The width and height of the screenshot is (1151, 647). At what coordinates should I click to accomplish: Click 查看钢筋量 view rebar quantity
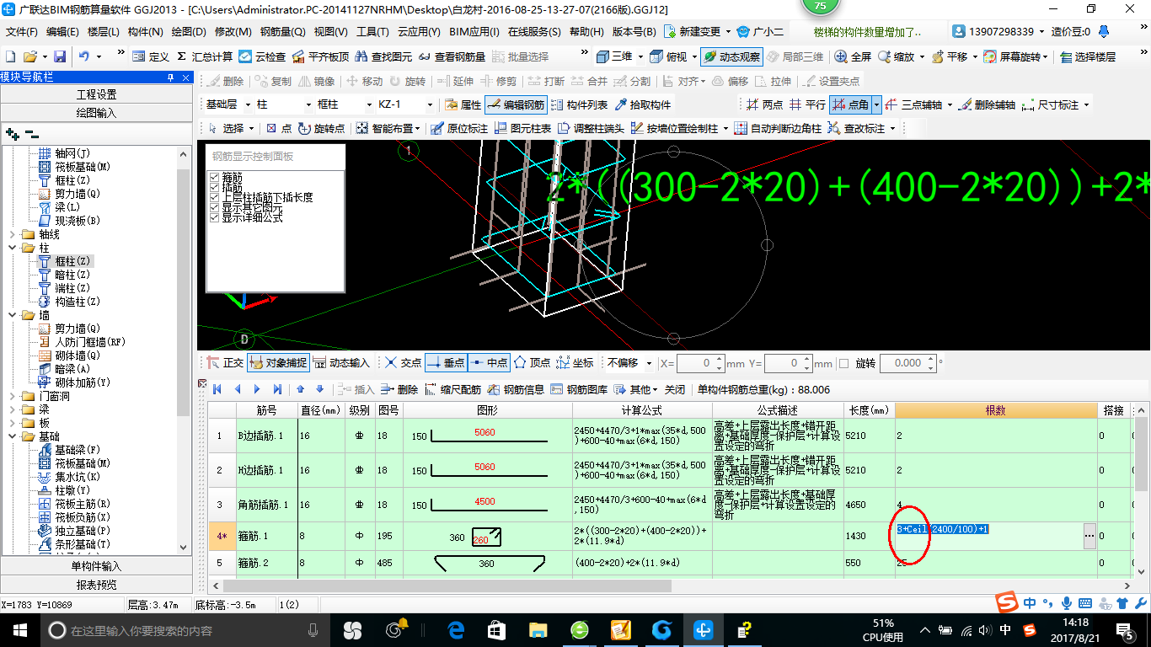(x=452, y=56)
